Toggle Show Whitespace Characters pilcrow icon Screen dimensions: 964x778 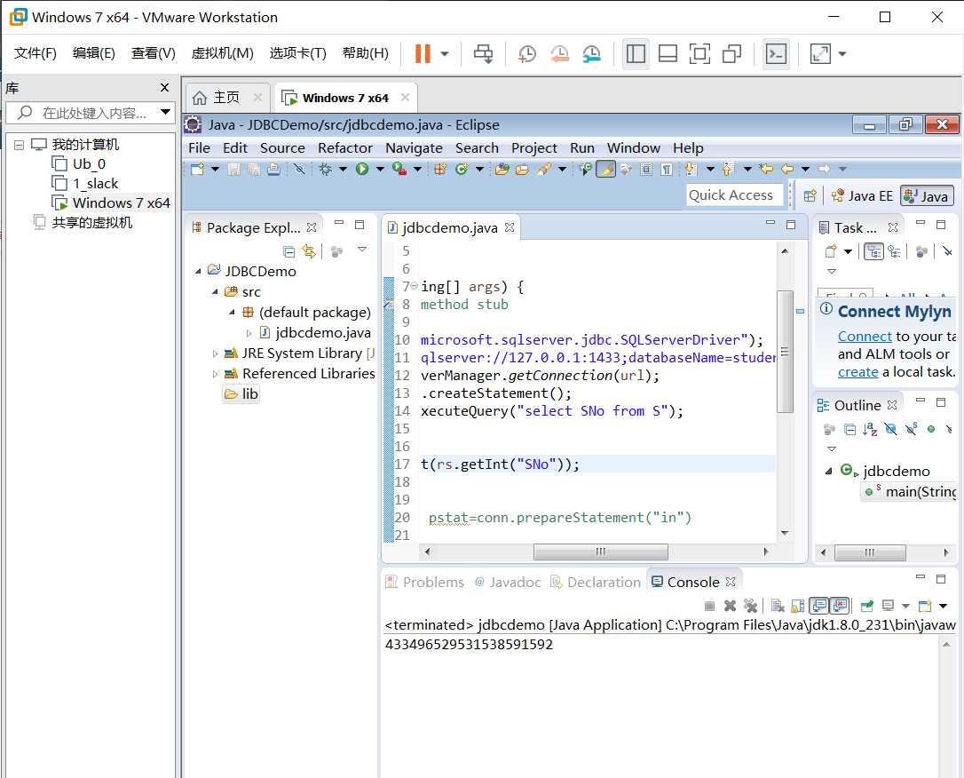tap(667, 169)
